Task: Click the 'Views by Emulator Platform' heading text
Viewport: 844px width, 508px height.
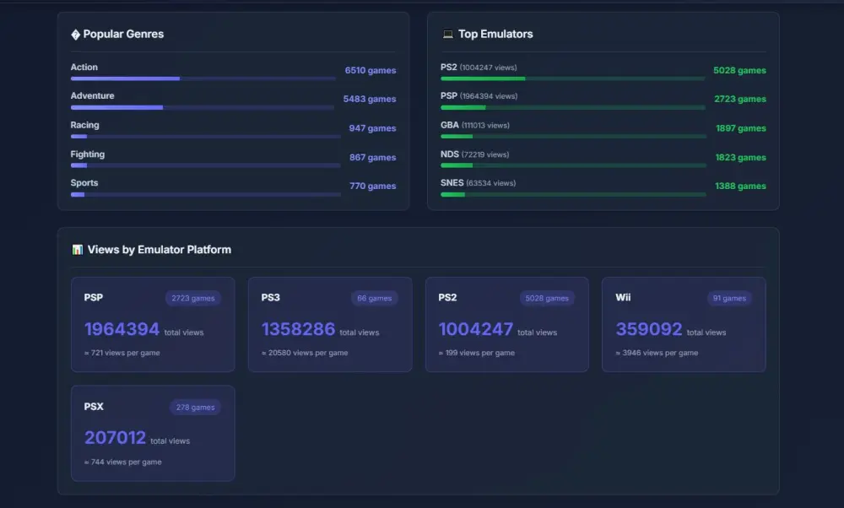Action: coord(160,250)
